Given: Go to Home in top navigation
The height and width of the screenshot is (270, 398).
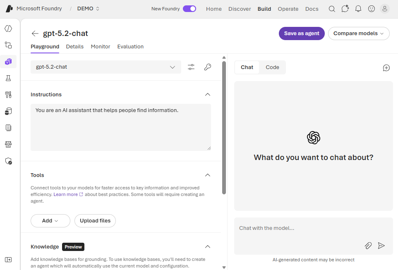Looking at the screenshot, I should [x=214, y=9].
